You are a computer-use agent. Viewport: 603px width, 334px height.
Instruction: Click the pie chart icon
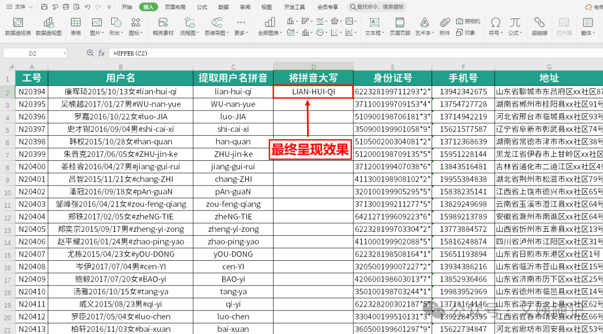(x=320, y=33)
